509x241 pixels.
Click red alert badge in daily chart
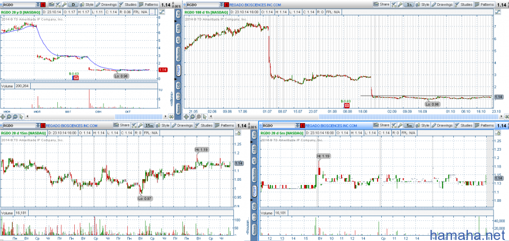pos(43,5)
